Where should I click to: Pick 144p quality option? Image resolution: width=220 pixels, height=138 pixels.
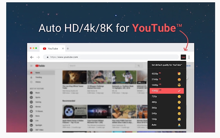tap(166, 119)
